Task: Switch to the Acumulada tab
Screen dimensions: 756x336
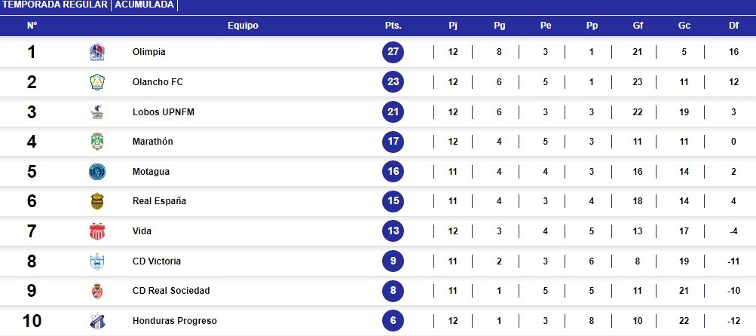Action: [144, 5]
